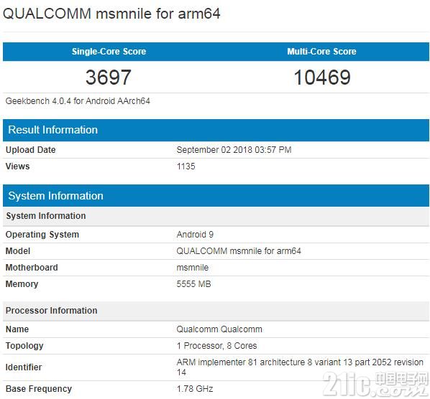Select the Motherboard value msmnile
Screen dimensions: 430x399
pyautogui.click(x=193, y=268)
